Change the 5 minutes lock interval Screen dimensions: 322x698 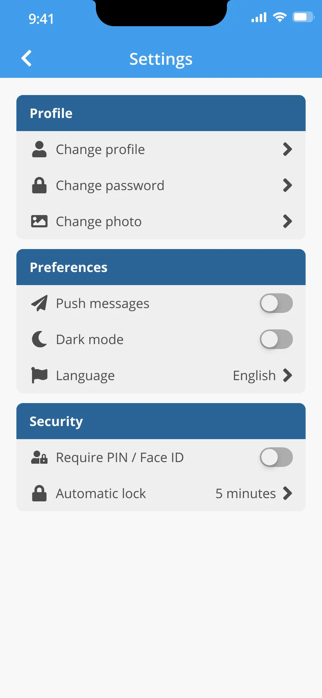point(254,493)
